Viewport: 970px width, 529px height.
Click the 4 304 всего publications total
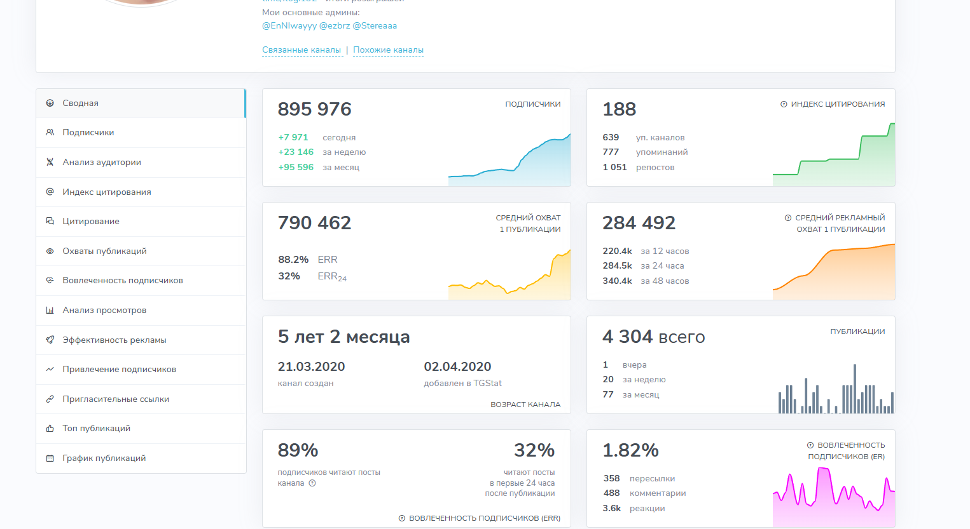(x=654, y=337)
